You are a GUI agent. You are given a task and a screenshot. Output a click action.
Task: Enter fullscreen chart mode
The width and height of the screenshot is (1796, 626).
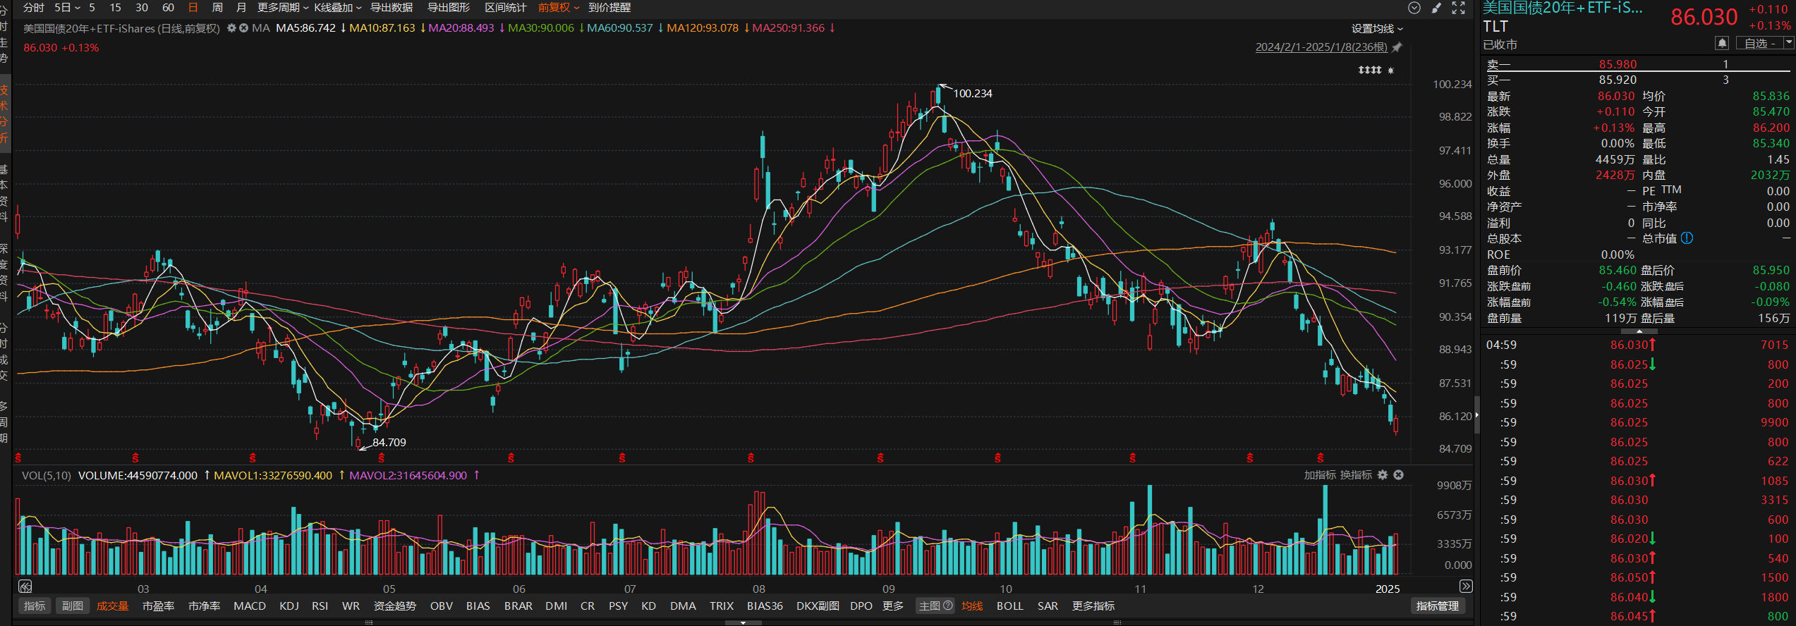[x=1459, y=8]
